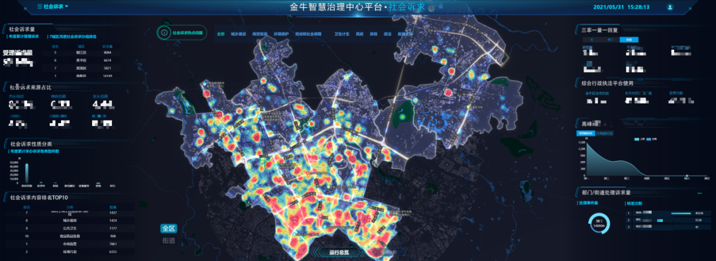The image size is (716, 261).
Task: Filter hotspots by 环境保护
Action: [281, 34]
